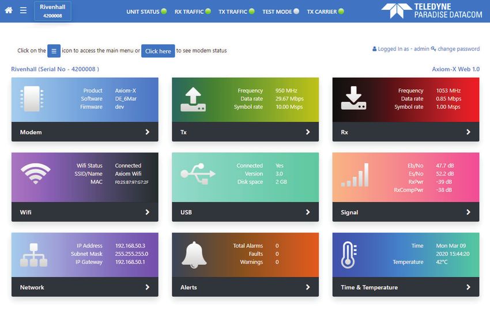Open the Network section label

(x=32, y=287)
